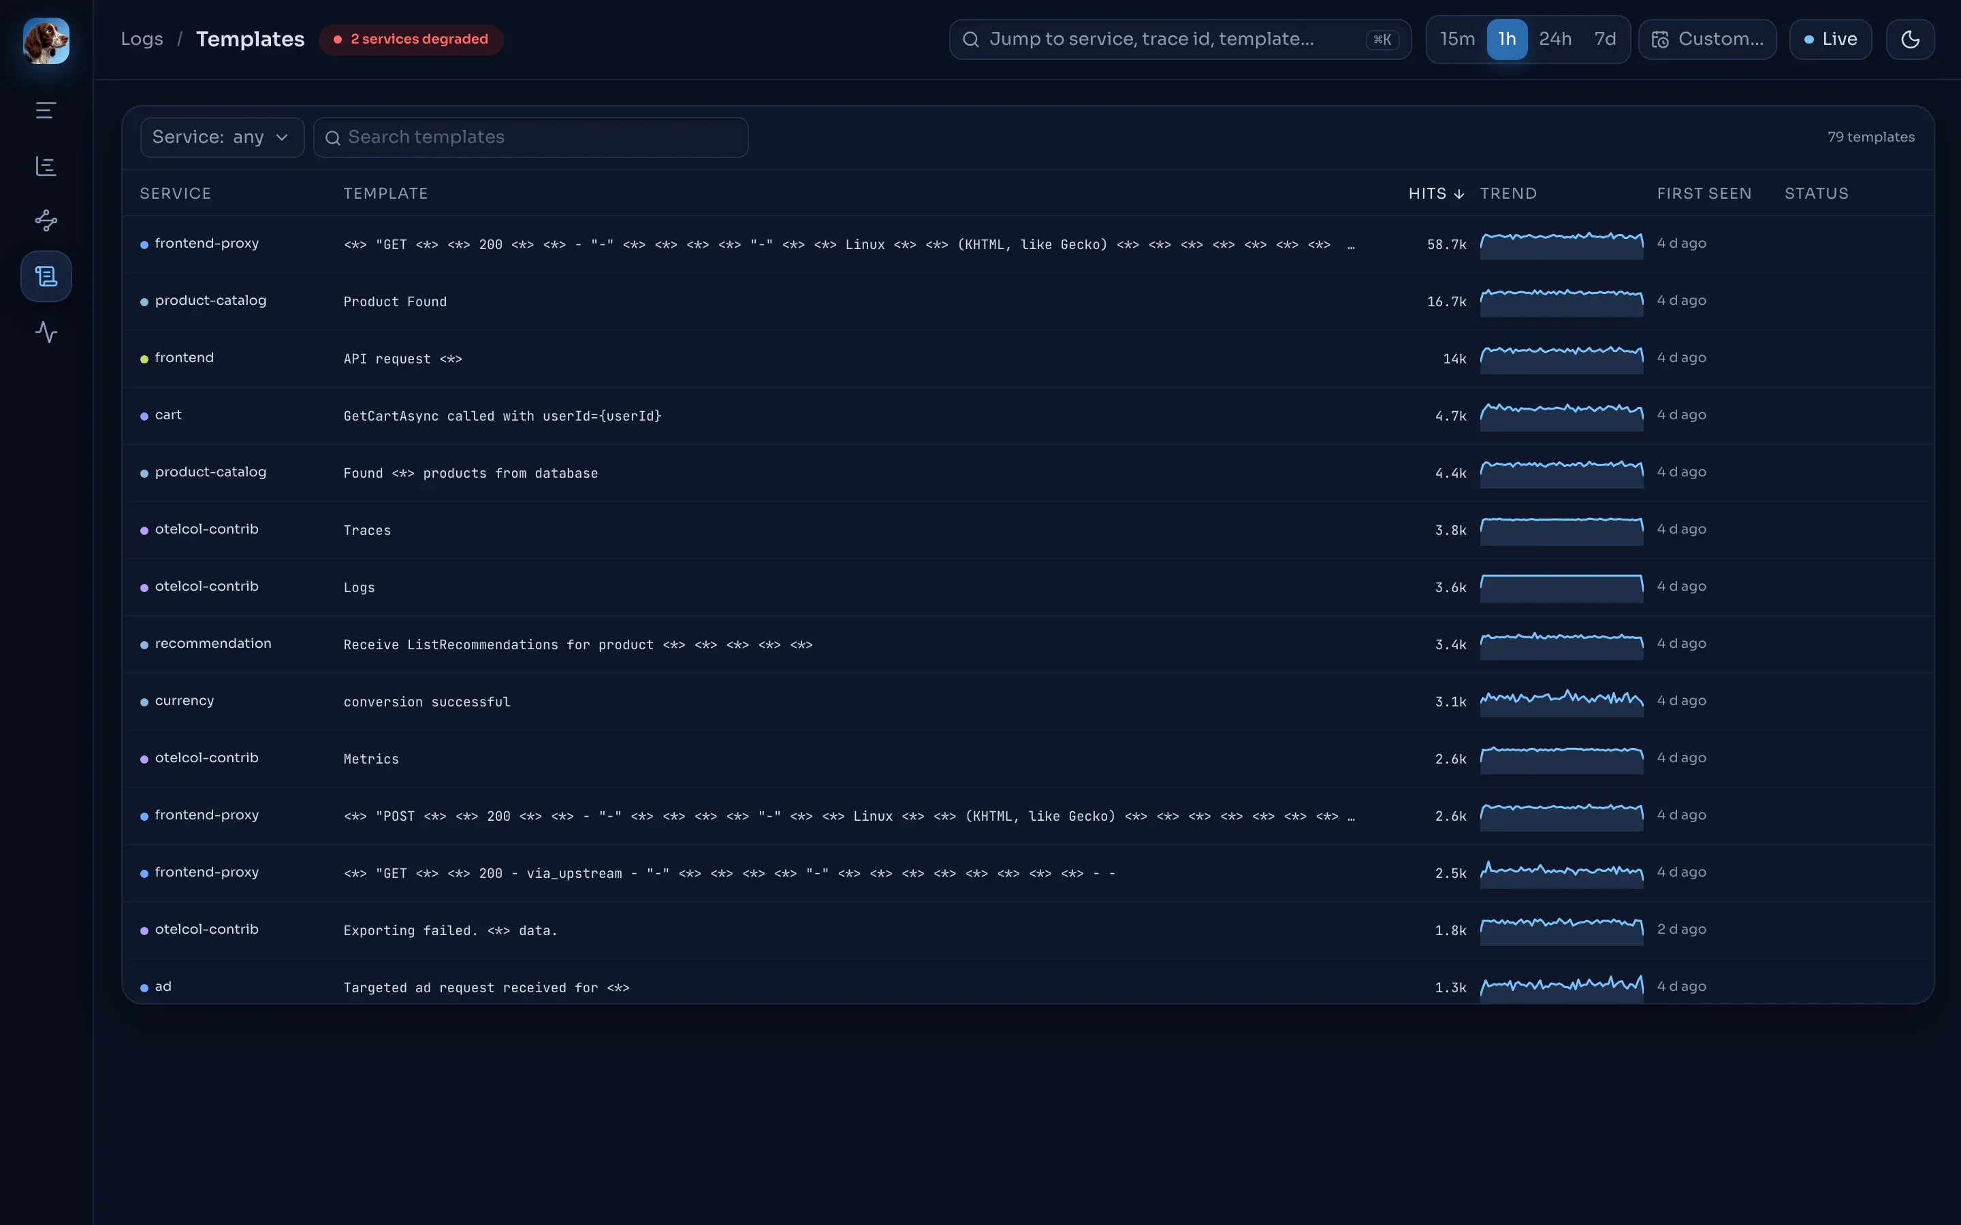Screen dimensions: 1961x1225
Task: Click the SERVICE column header
Action: [x=175, y=194]
